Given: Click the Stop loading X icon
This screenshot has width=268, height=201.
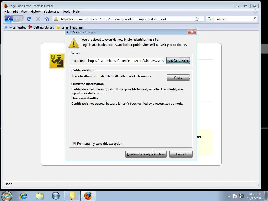Looking at the screenshot, I should pyautogui.click(x=38, y=19).
